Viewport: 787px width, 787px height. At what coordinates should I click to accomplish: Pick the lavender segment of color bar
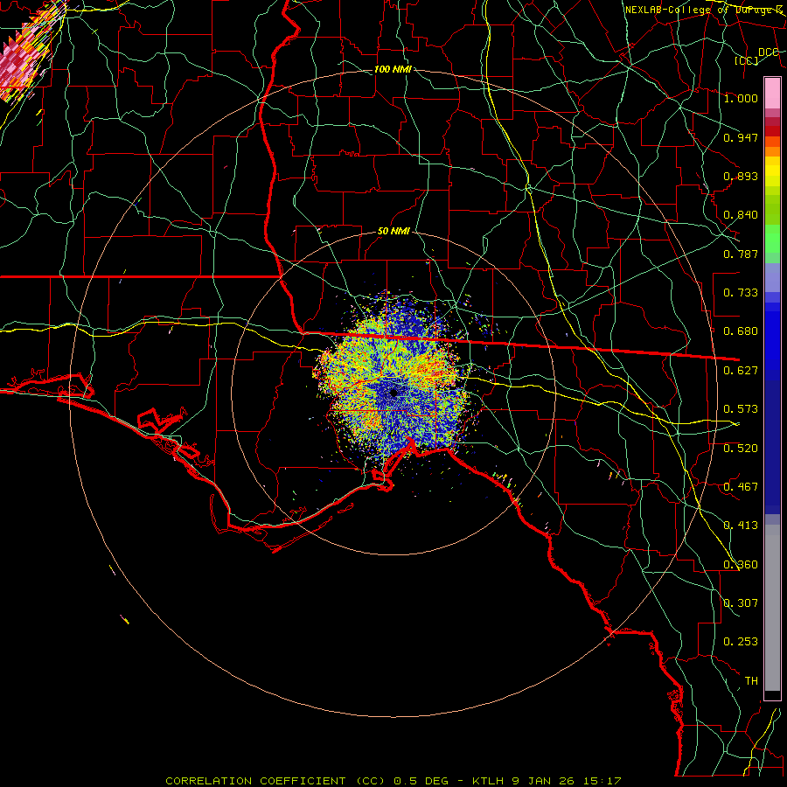[772, 277]
